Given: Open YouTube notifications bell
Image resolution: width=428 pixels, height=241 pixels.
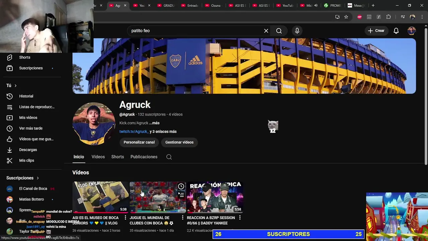Looking at the screenshot, I should [x=396, y=31].
